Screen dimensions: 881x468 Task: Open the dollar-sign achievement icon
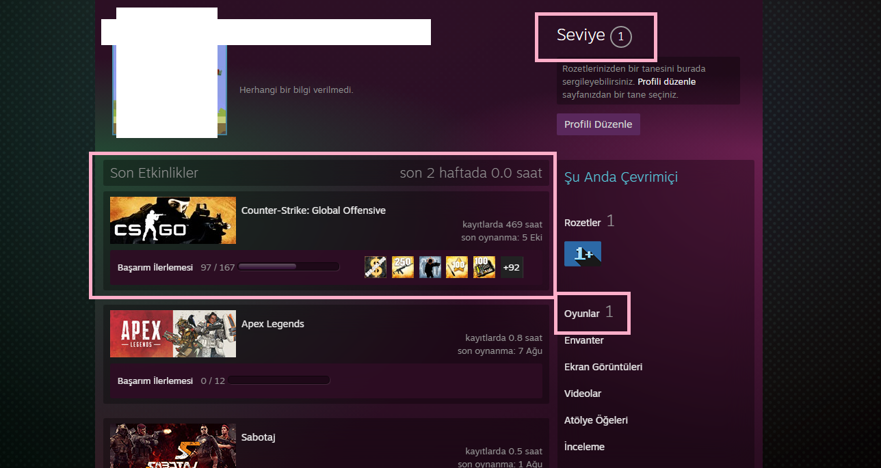pos(376,267)
